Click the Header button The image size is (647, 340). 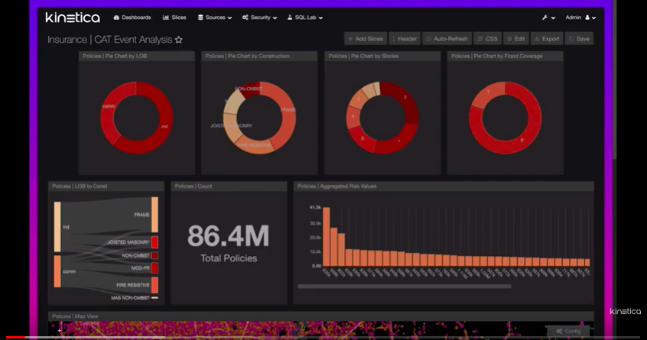coord(405,38)
